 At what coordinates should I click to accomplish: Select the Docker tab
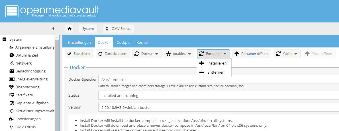click(104, 42)
